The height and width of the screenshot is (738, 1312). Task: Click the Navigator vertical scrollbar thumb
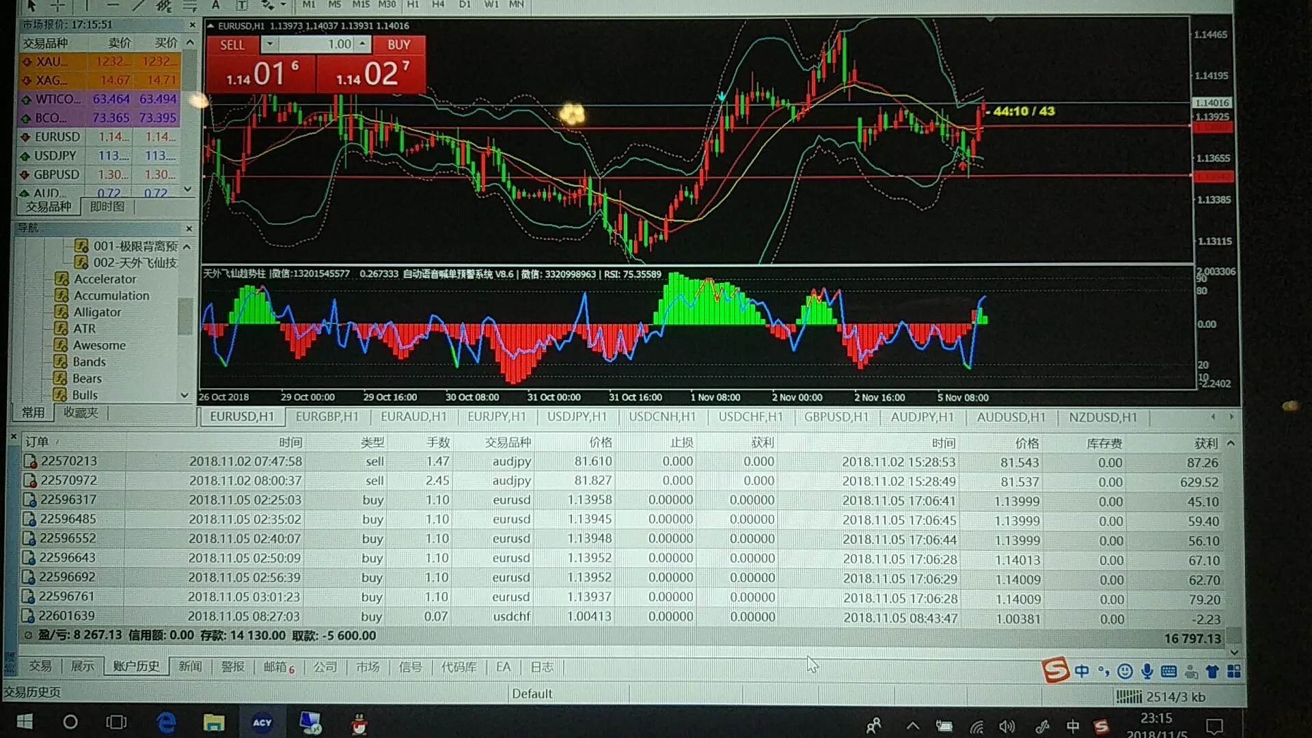click(184, 316)
